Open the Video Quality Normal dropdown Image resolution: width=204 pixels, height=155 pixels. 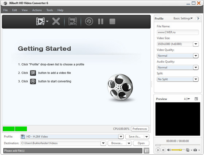click(178, 56)
